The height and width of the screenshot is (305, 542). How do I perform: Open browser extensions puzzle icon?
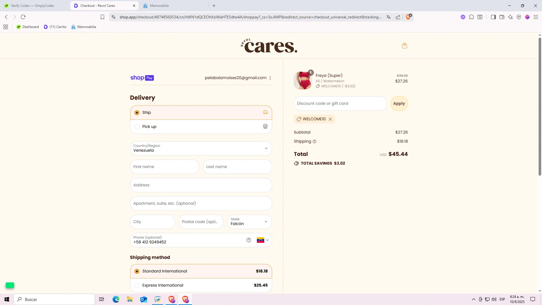pos(472,17)
